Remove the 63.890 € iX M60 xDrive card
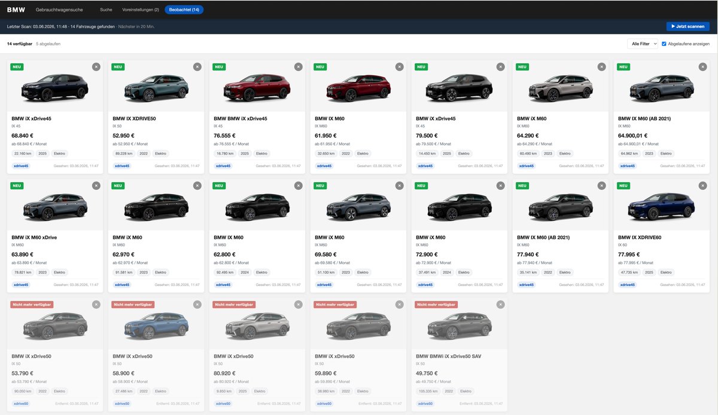The width and height of the screenshot is (718, 415). pos(96,186)
